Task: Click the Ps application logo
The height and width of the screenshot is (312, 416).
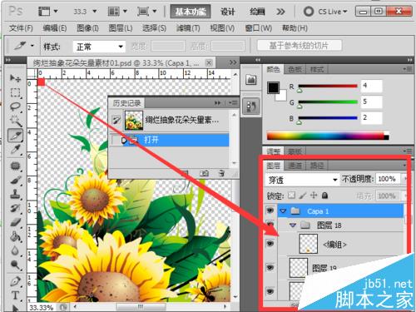Action: click(x=16, y=11)
